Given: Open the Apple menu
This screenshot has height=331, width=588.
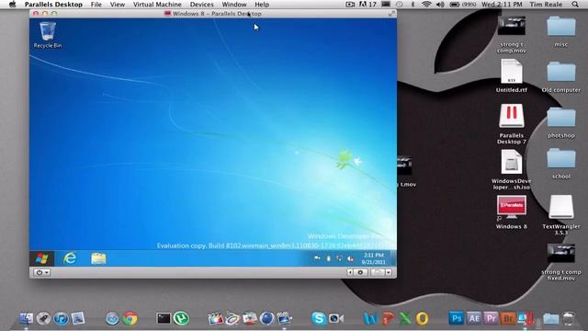Looking at the screenshot, I should click(x=12, y=5).
